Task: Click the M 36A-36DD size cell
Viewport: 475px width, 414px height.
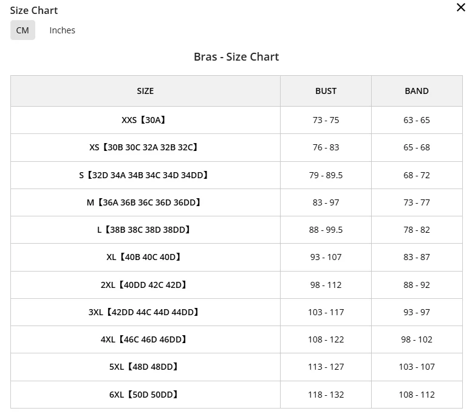Action: tap(145, 202)
